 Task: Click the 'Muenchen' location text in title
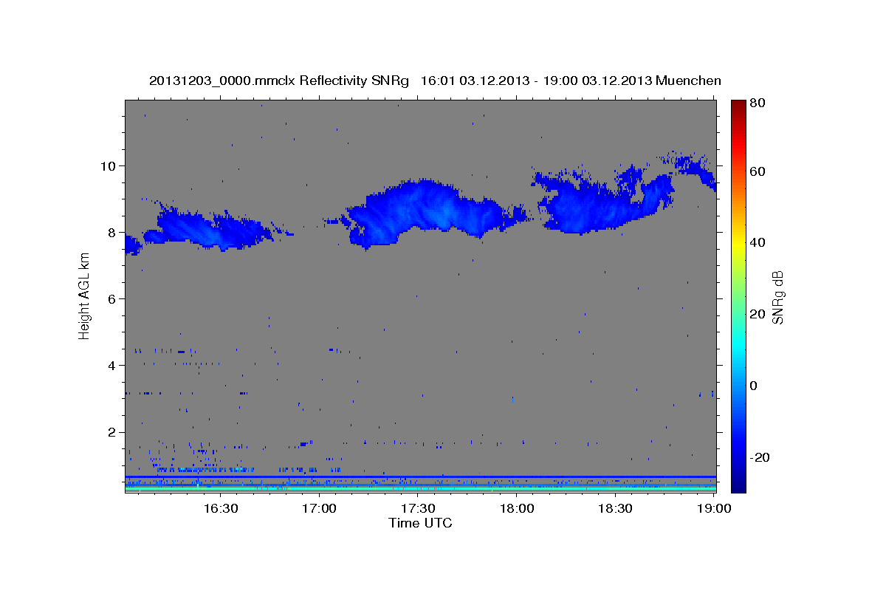pyautogui.click(x=687, y=81)
